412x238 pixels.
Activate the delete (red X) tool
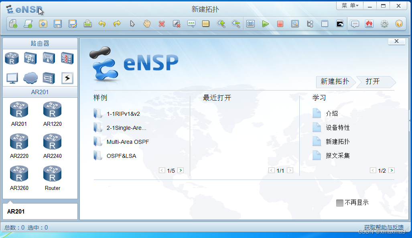[x=162, y=24]
